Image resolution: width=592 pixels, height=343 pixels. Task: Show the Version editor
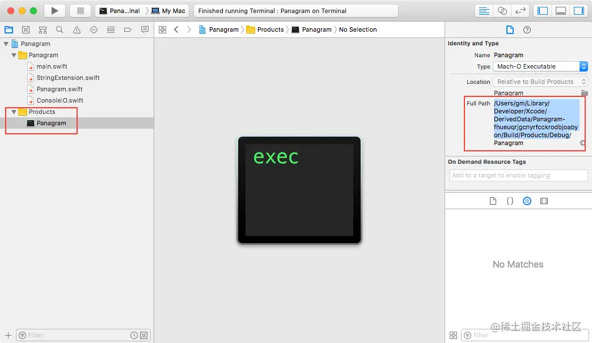(520, 11)
